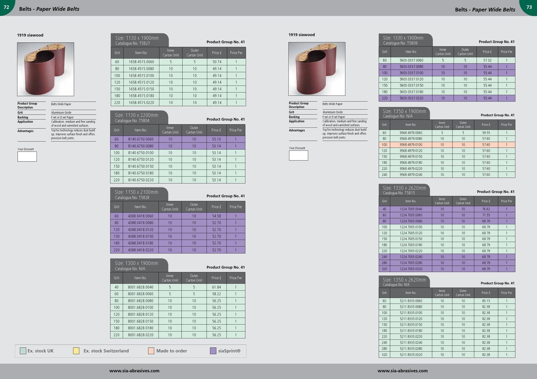
Task: Click item number 1658.4515.0220
Action: click(x=141, y=103)
